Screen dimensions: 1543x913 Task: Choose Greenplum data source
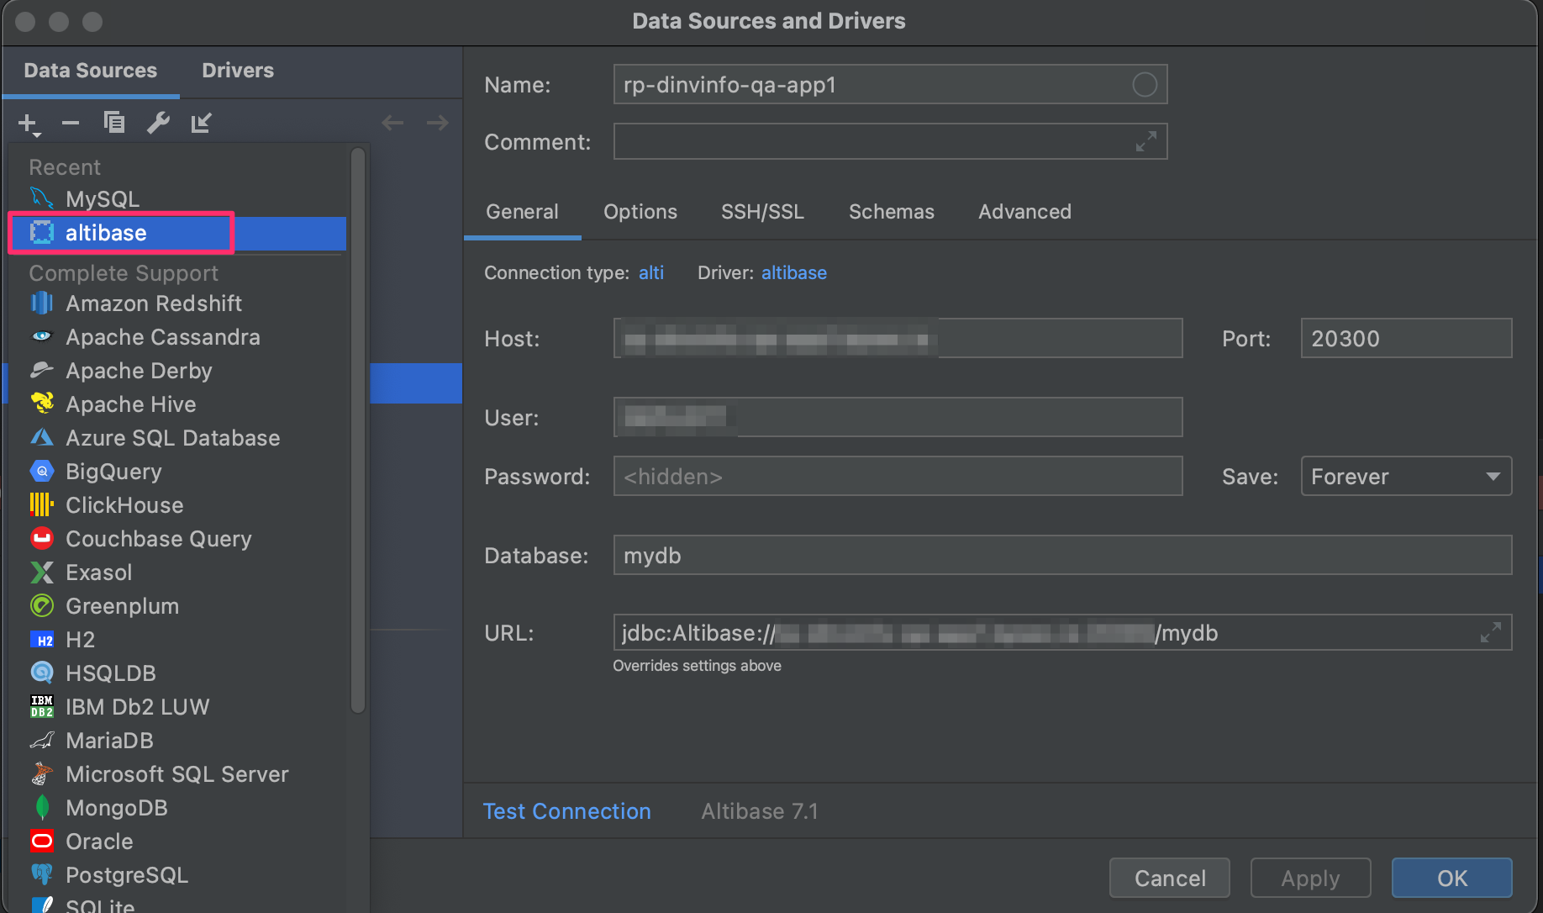click(x=178, y=606)
